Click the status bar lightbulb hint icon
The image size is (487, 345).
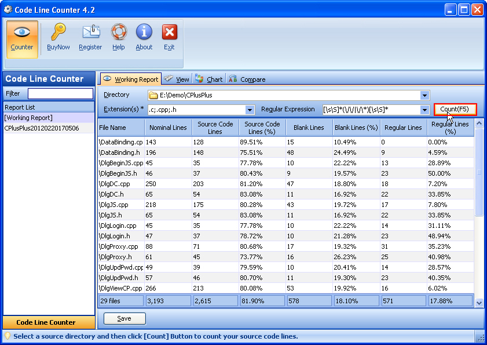point(8,336)
